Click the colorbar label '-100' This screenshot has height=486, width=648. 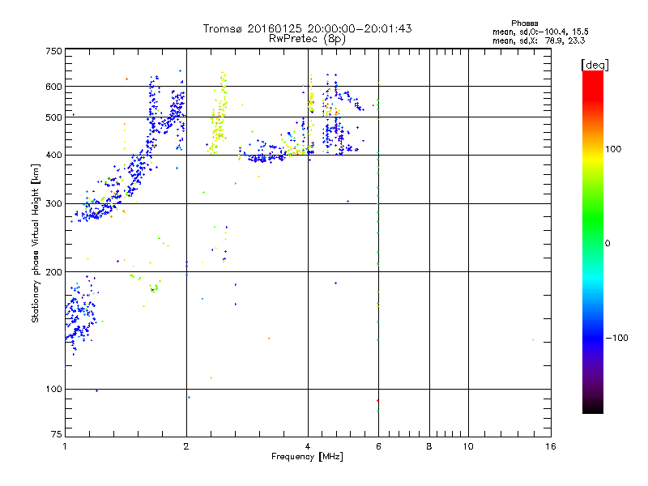pos(617,338)
